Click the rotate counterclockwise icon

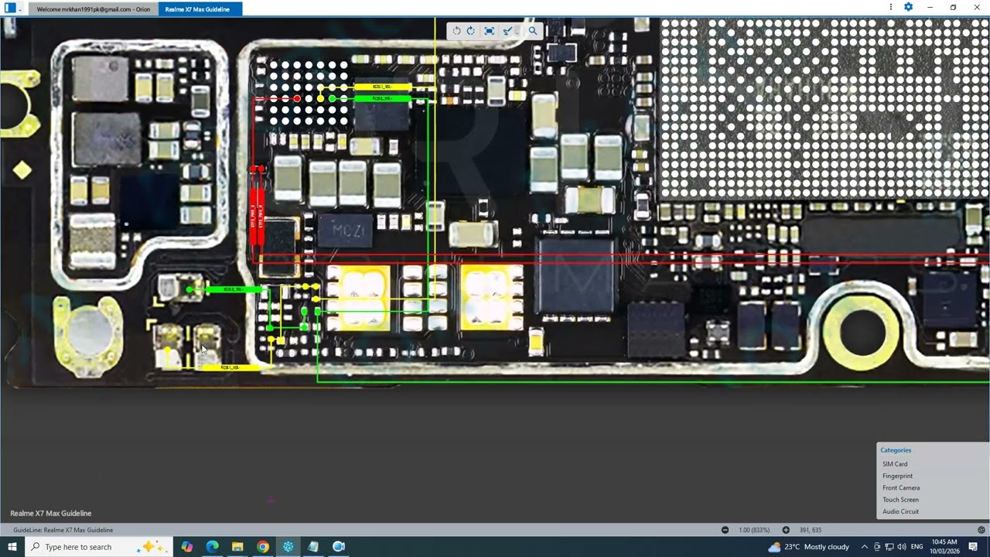tap(456, 31)
